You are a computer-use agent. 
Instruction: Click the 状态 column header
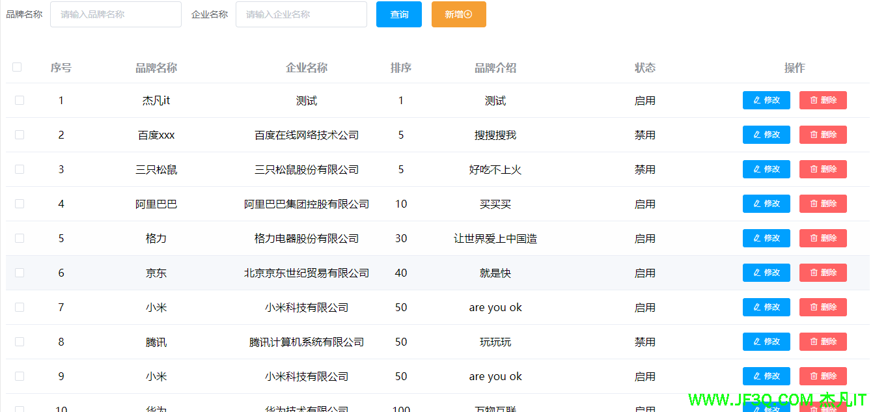pyautogui.click(x=644, y=68)
